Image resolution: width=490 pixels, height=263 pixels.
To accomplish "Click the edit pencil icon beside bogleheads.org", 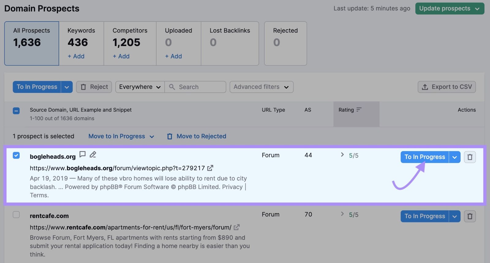I will 93,155.
